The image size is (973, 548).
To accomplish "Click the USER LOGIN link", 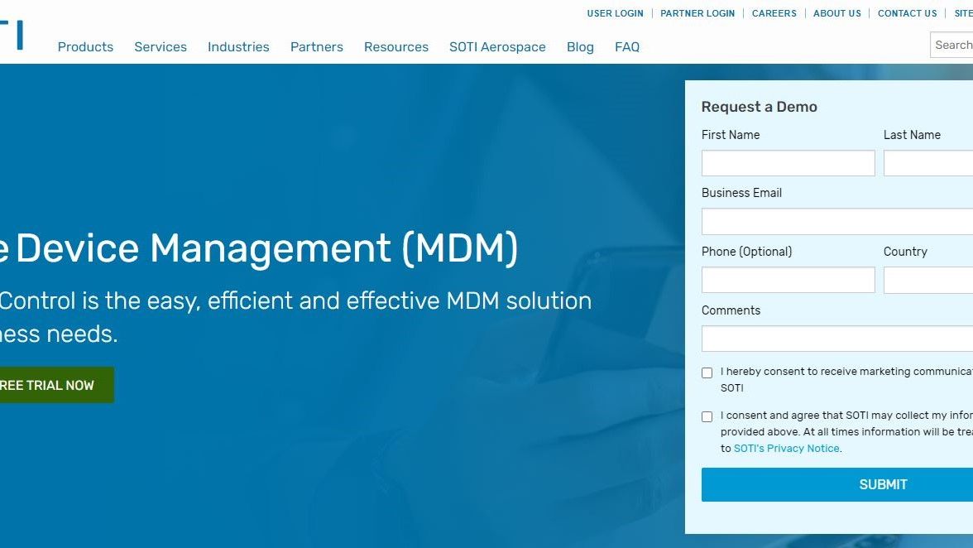I will pyautogui.click(x=615, y=13).
